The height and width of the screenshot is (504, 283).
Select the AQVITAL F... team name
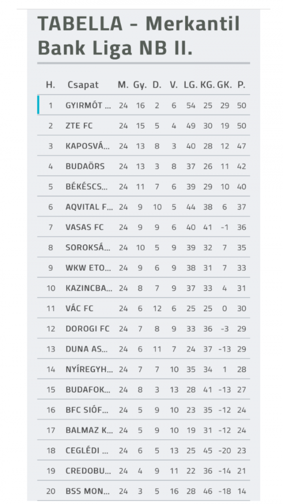point(88,207)
